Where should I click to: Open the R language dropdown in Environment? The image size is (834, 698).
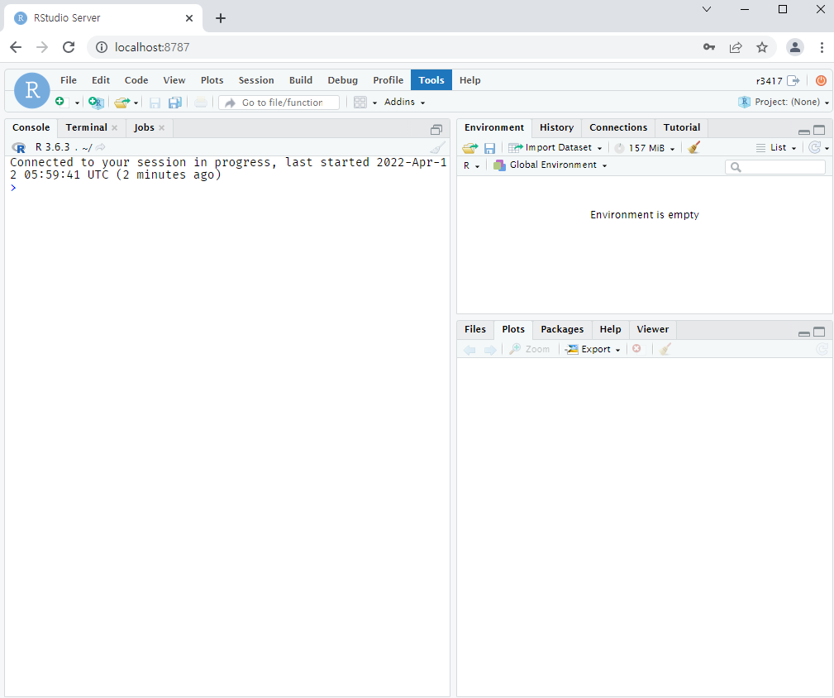471,165
